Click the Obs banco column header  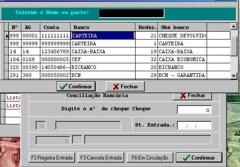coord(182,27)
